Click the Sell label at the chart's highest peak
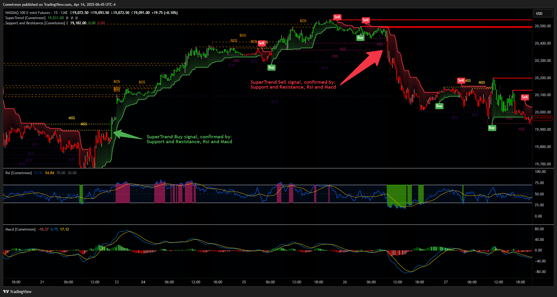This screenshot has width=557, height=297. point(337,17)
